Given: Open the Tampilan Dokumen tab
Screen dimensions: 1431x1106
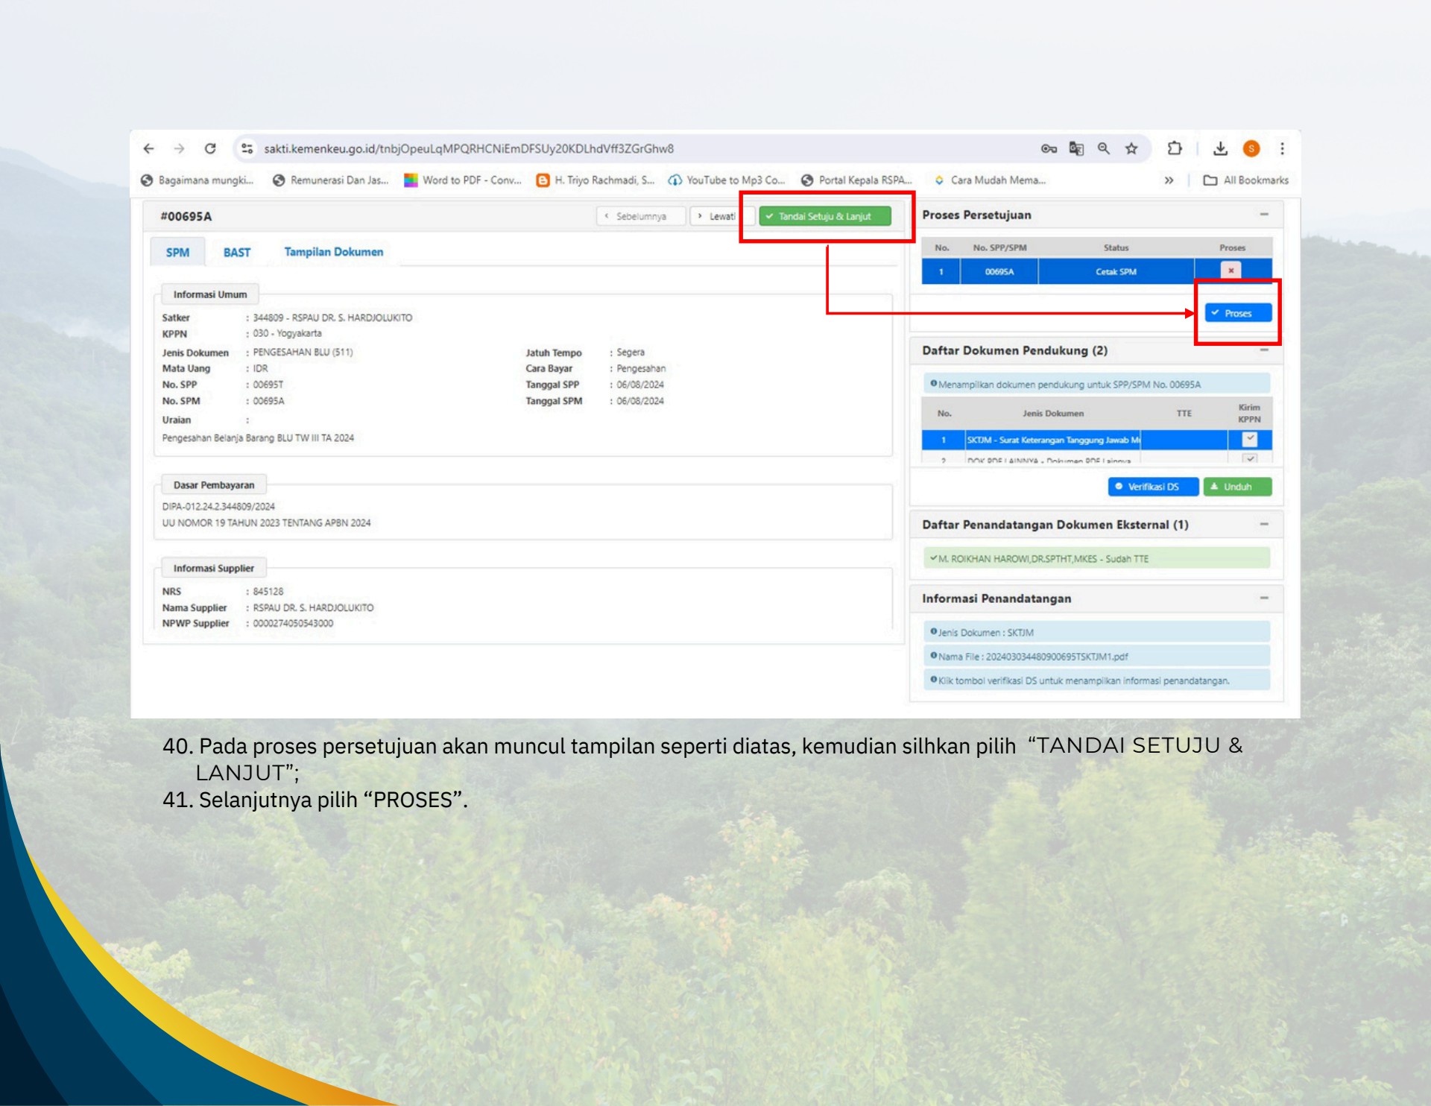Looking at the screenshot, I should tap(333, 252).
